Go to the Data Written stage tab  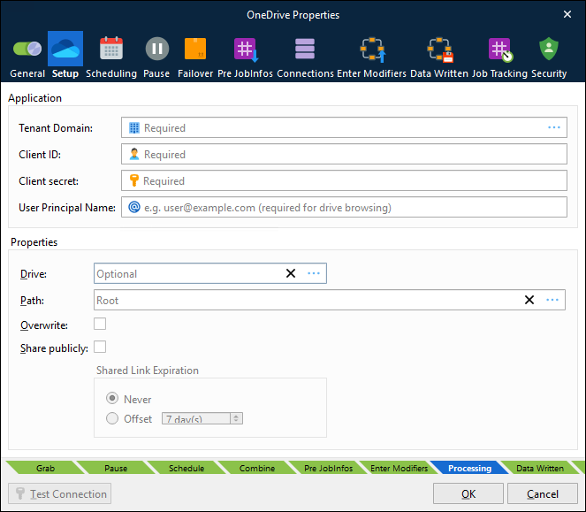(x=540, y=469)
